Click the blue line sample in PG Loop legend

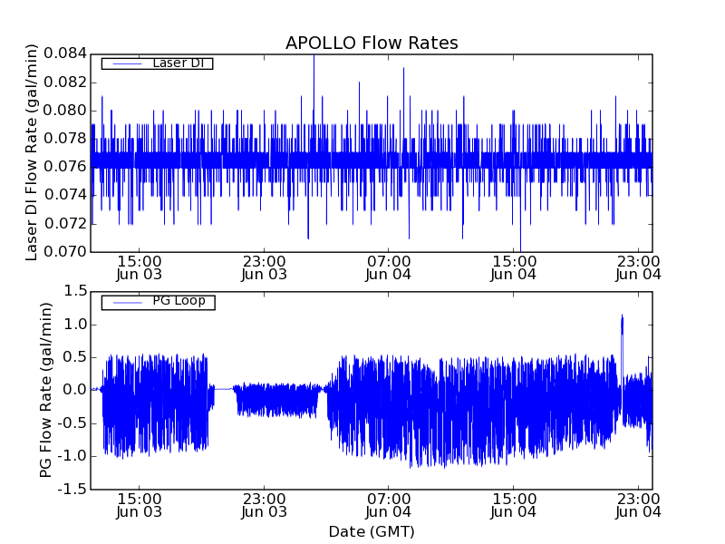[x=125, y=302]
